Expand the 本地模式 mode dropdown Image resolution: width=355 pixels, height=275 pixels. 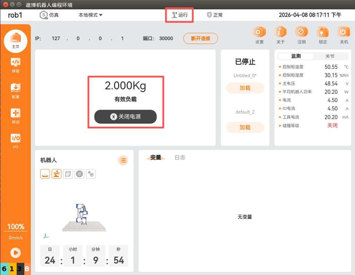pos(90,15)
